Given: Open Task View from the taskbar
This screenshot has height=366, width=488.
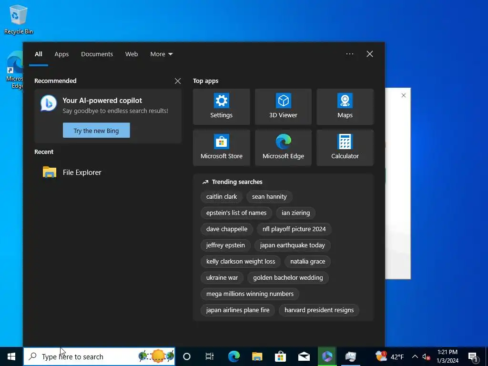Looking at the screenshot, I should (x=210, y=356).
